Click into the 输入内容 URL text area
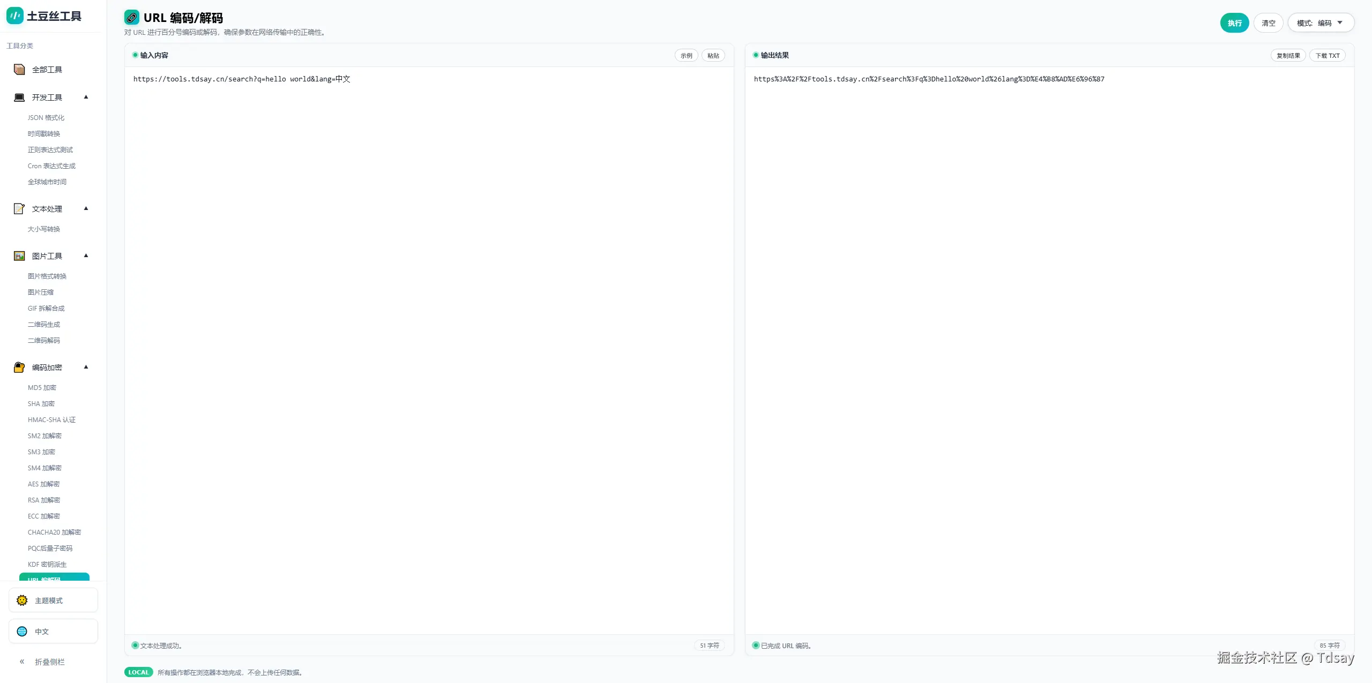 click(x=429, y=321)
